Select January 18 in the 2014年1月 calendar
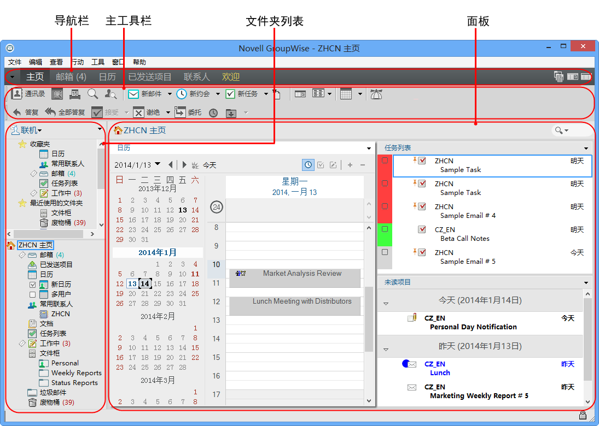 195,284
